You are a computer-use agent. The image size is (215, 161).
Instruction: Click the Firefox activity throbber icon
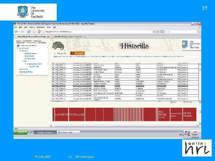click(199, 27)
